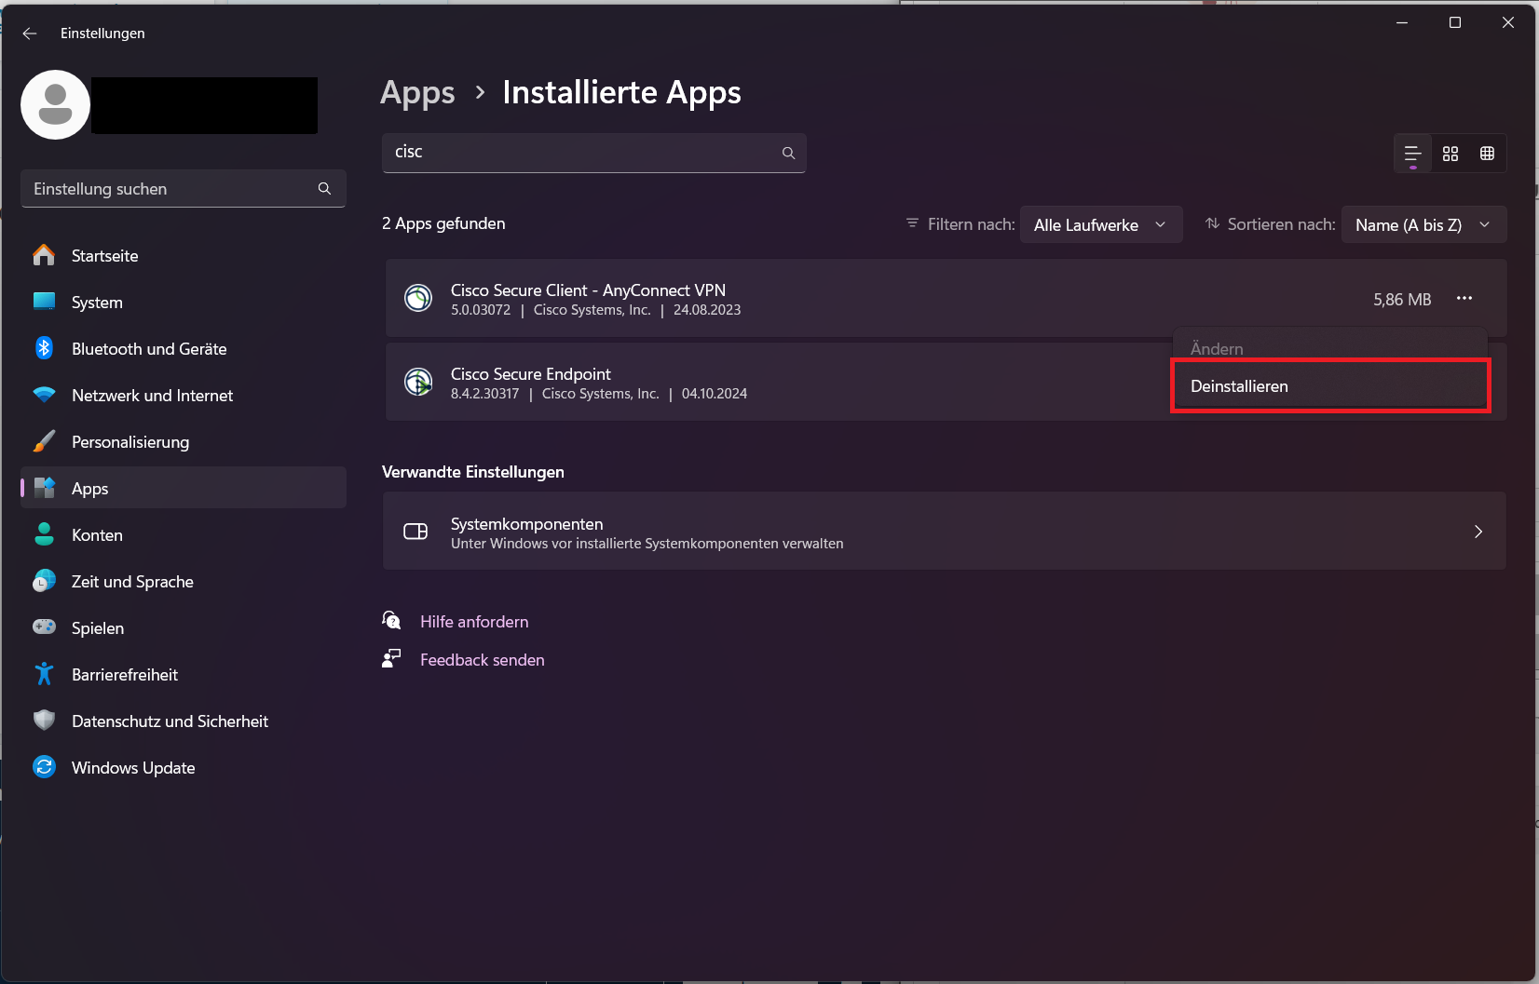Open Bluetooth und Geräte settings
1539x984 pixels.
tap(149, 349)
